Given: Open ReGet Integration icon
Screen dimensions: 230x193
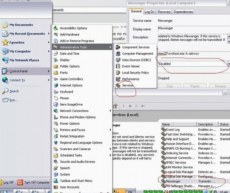Looking at the screenshot, I should click(56, 136).
